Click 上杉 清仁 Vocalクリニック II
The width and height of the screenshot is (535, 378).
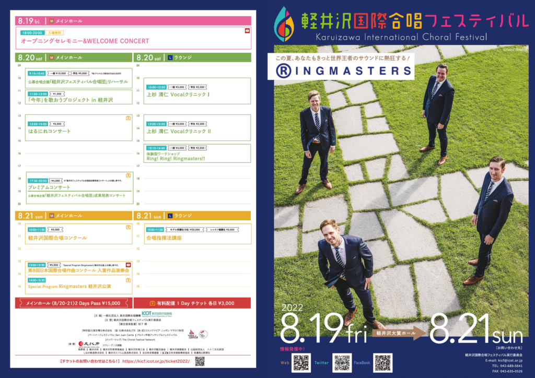click(179, 131)
